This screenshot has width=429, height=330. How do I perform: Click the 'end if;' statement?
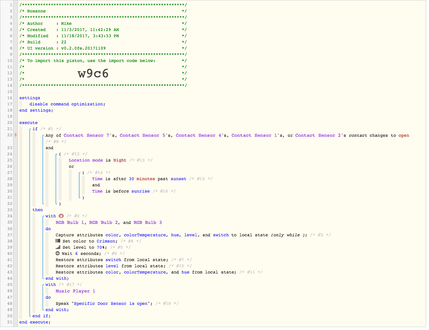[x=41, y=316]
